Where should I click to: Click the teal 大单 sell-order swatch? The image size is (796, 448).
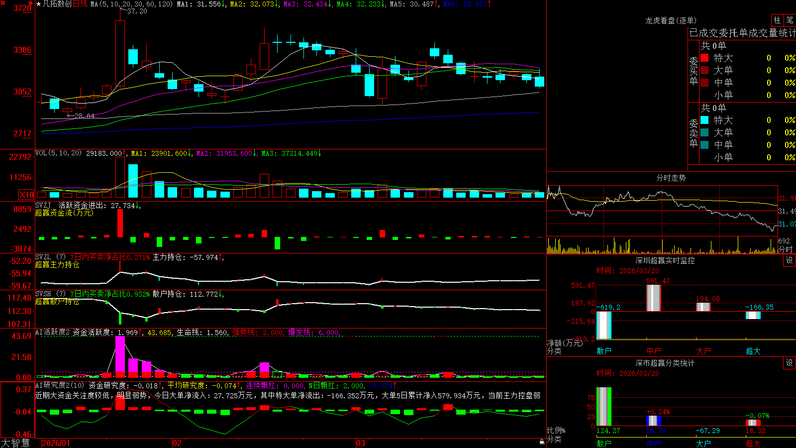[704, 132]
